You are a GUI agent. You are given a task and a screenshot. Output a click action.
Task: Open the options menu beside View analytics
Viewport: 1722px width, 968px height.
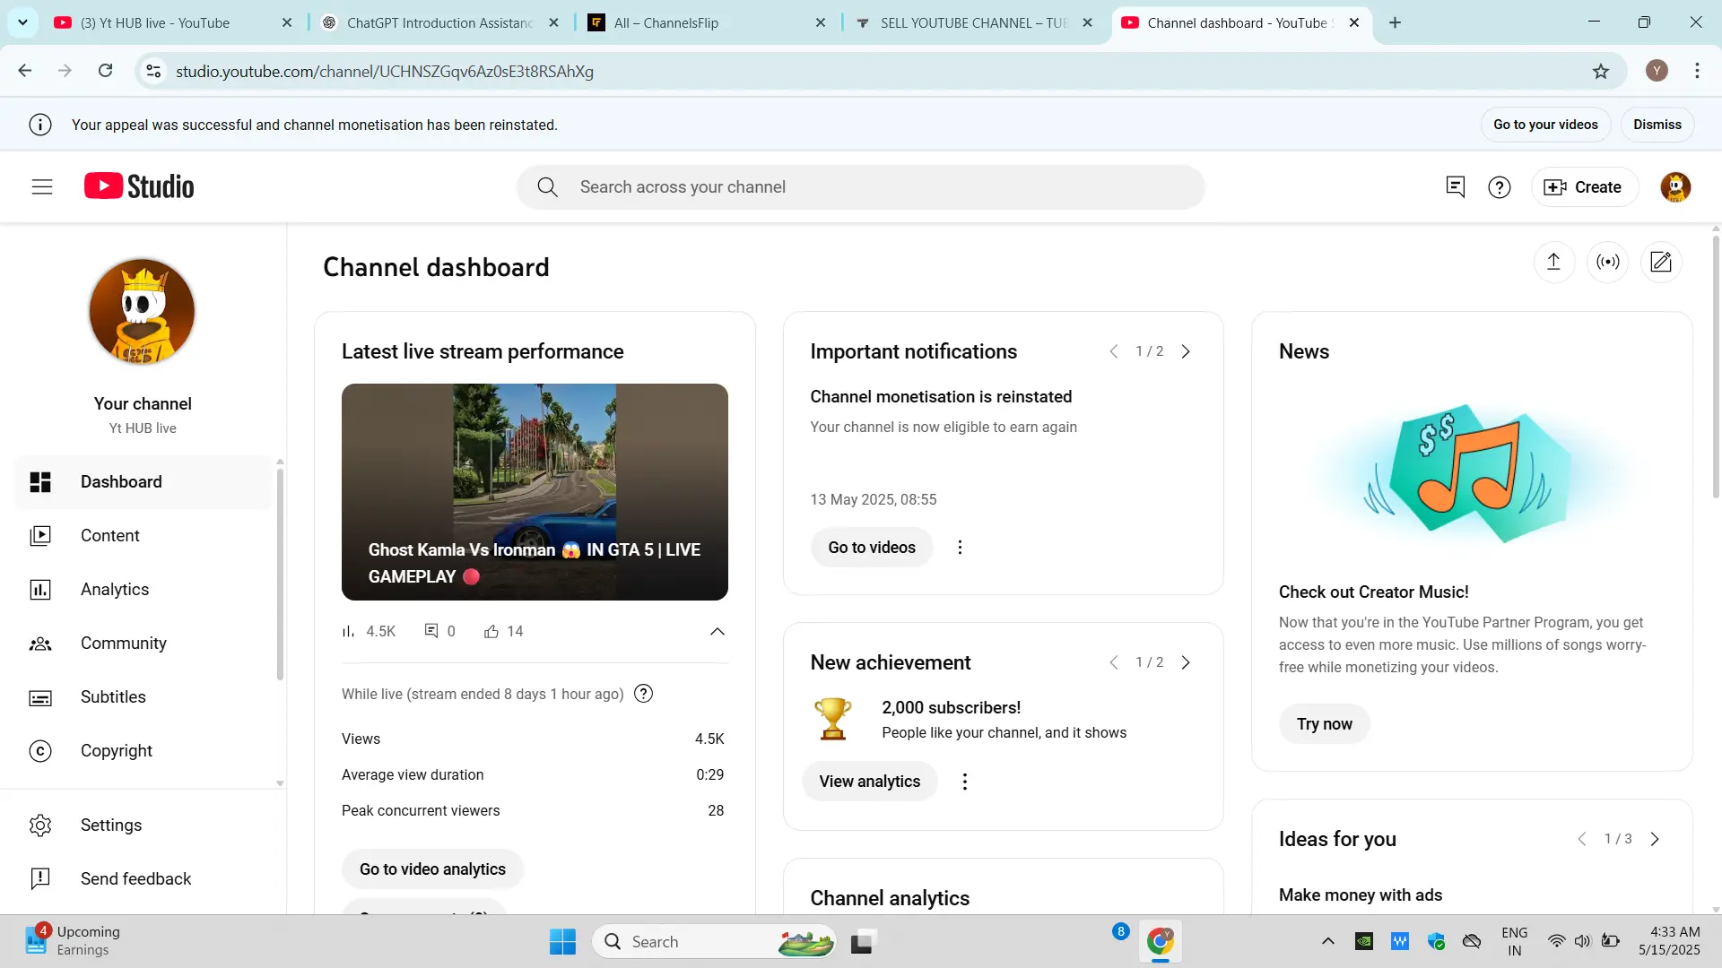tap(965, 782)
